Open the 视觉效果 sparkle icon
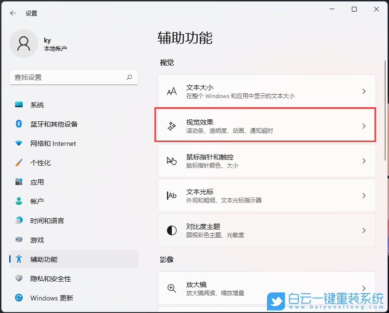The height and width of the screenshot is (313, 389). [x=171, y=124]
